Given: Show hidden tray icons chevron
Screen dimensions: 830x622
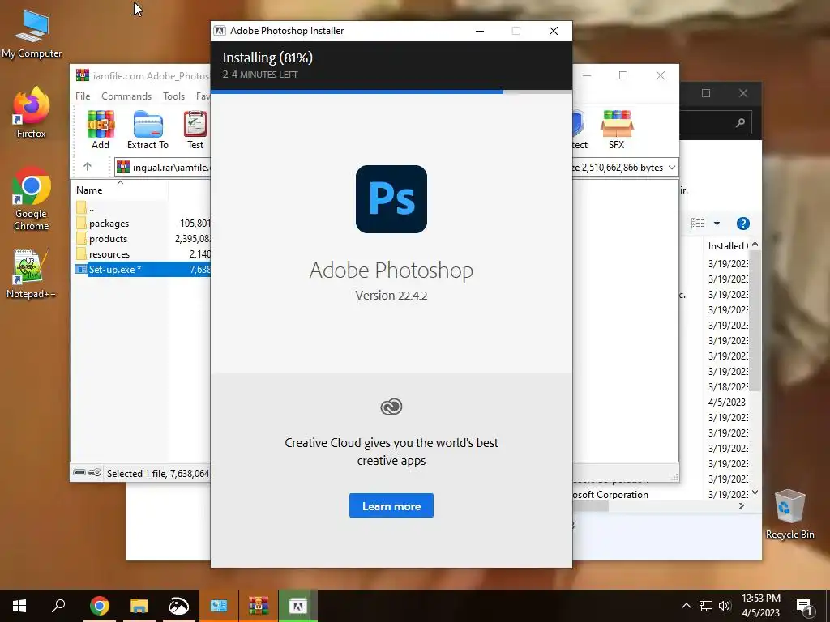Looking at the screenshot, I should [x=686, y=606].
